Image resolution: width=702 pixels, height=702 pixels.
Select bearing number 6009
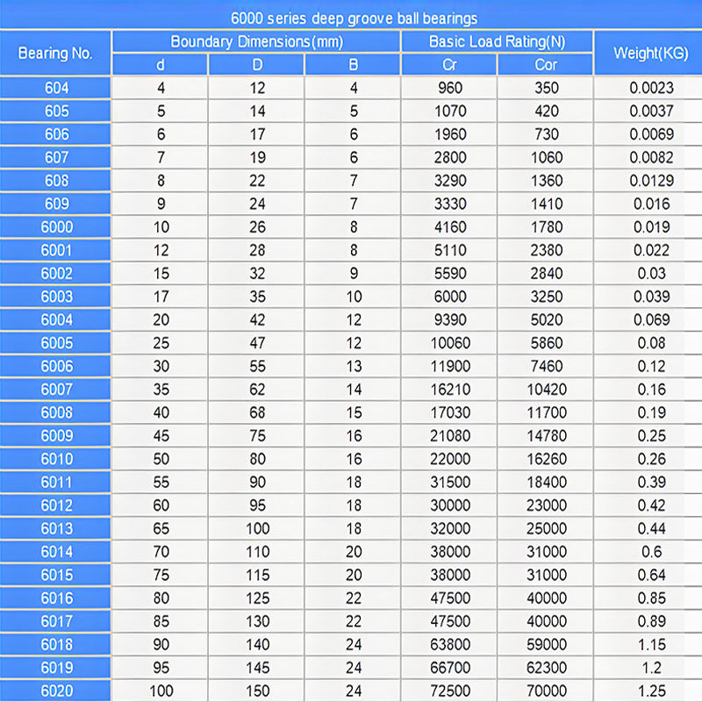56,435
